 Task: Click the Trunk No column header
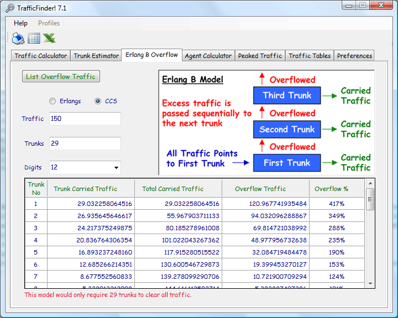36,188
